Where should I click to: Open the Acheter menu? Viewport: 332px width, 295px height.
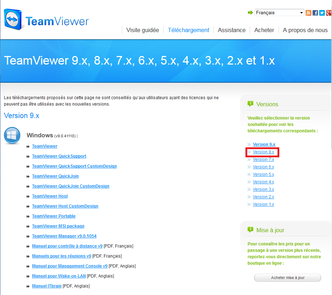pyautogui.click(x=264, y=30)
